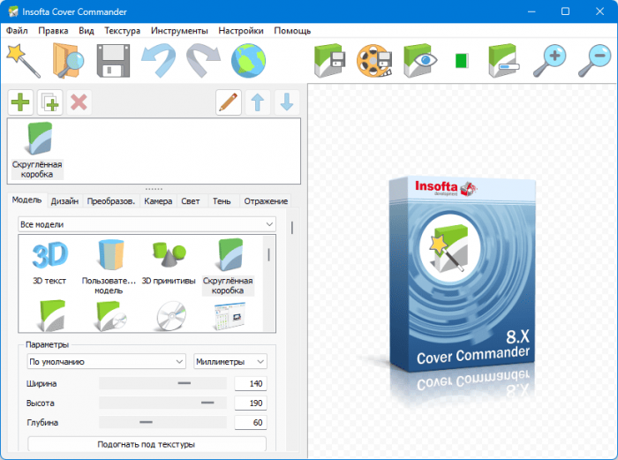
Task: Switch to the Модель tab
Action: (26, 200)
